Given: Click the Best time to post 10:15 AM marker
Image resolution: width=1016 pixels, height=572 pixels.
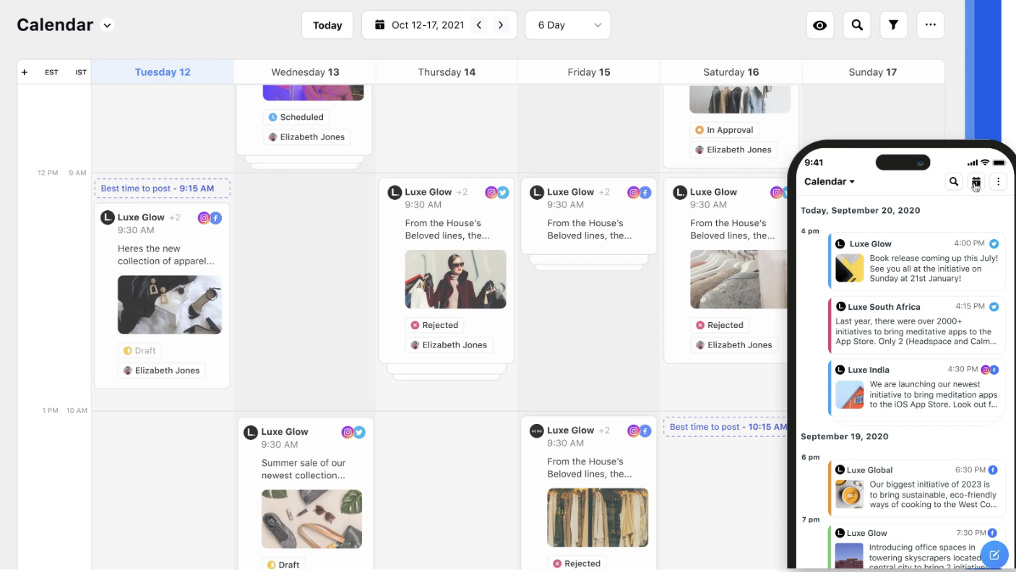Looking at the screenshot, I should coord(726,427).
